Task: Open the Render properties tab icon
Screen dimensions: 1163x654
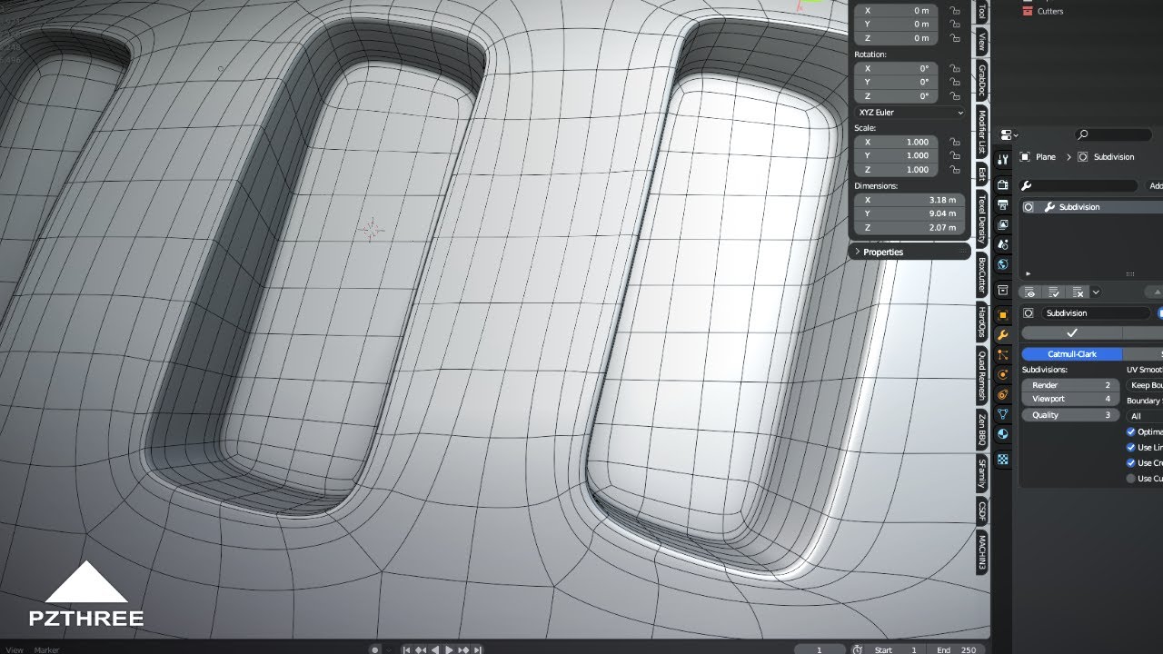Action: [1003, 184]
